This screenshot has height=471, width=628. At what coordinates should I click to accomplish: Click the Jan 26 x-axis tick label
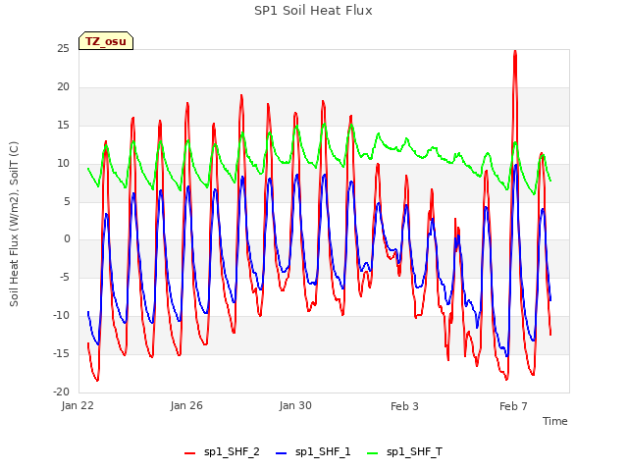186,405
